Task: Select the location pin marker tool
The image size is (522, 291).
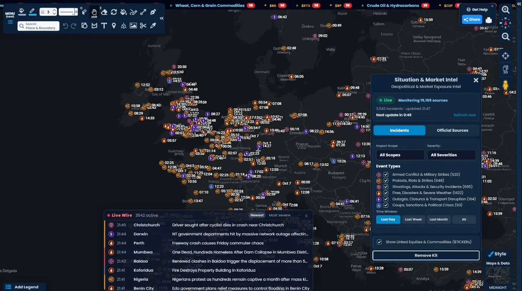Action: click(x=113, y=26)
